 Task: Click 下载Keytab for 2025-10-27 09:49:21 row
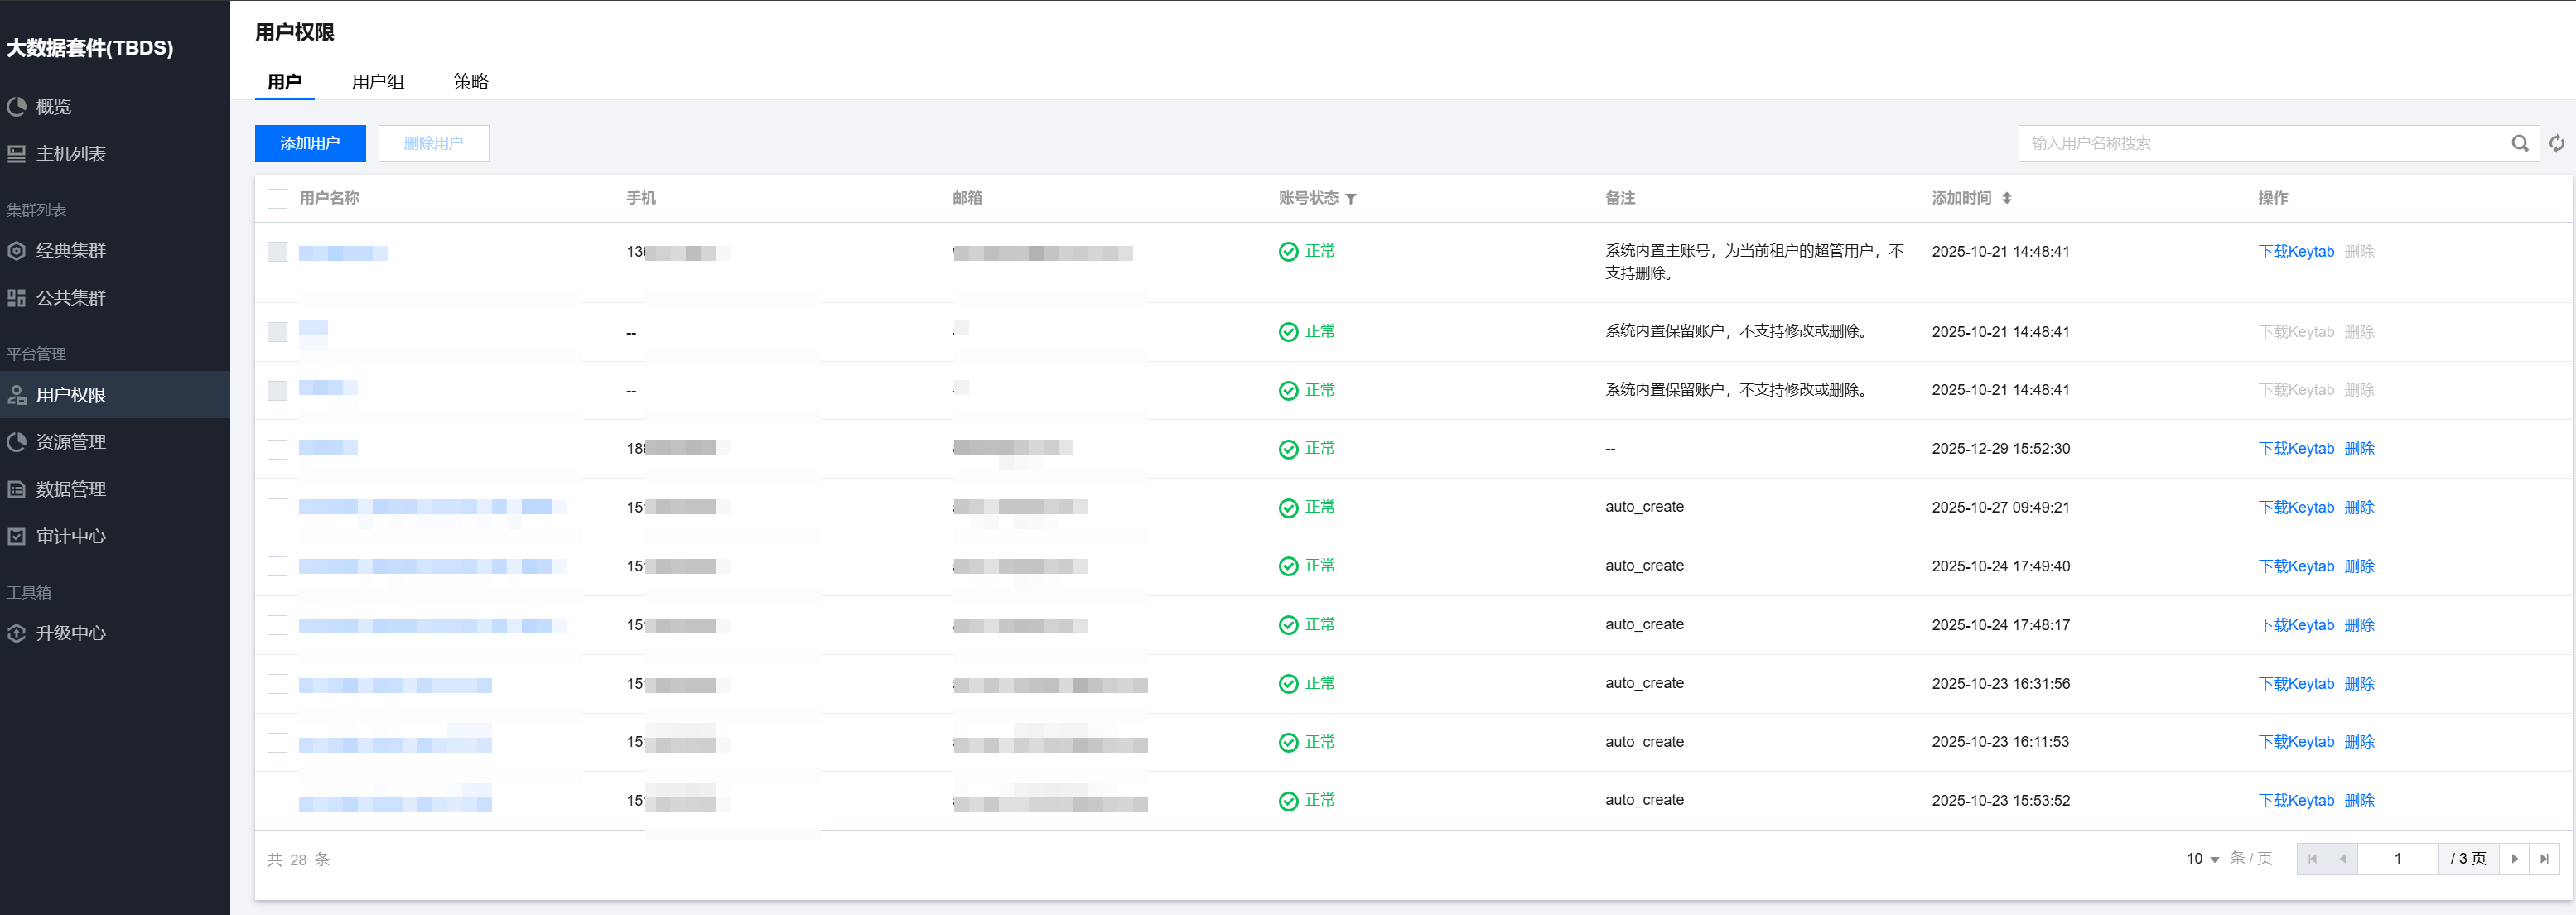(x=2295, y=508)
